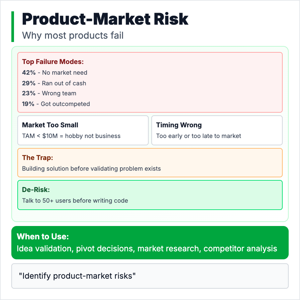300x300 pixels.
Task: Click the Market Too Small card
Action: click(83, 130)
